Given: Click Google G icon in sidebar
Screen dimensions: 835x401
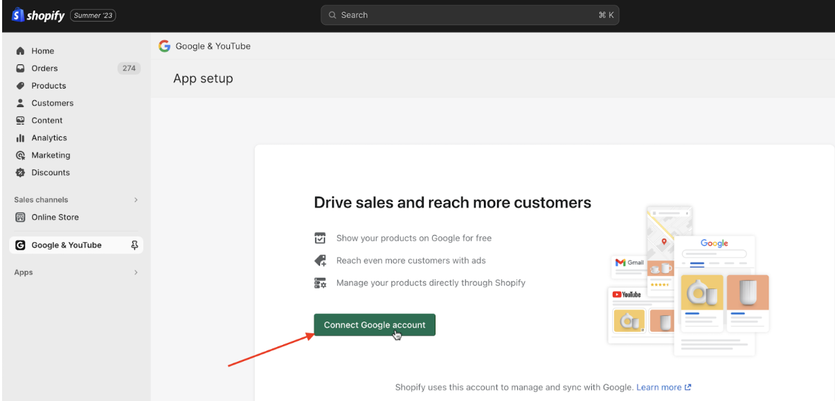Looking at the screenshot, I should 20,245.
